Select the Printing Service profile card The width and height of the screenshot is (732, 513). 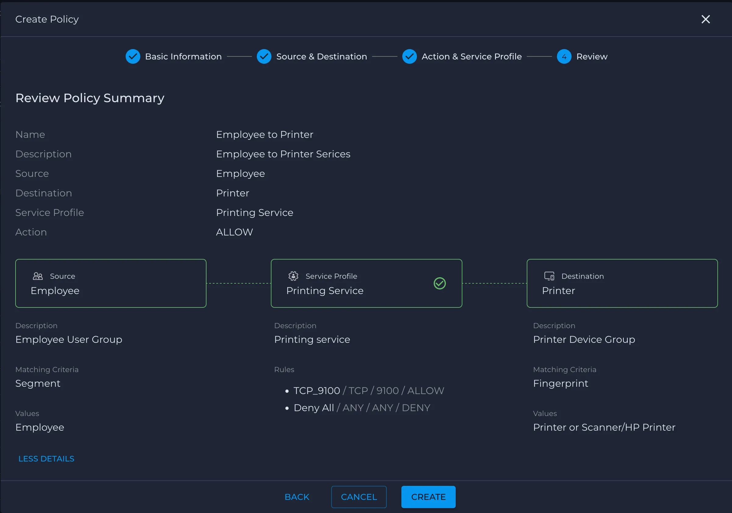pos(366,283)
